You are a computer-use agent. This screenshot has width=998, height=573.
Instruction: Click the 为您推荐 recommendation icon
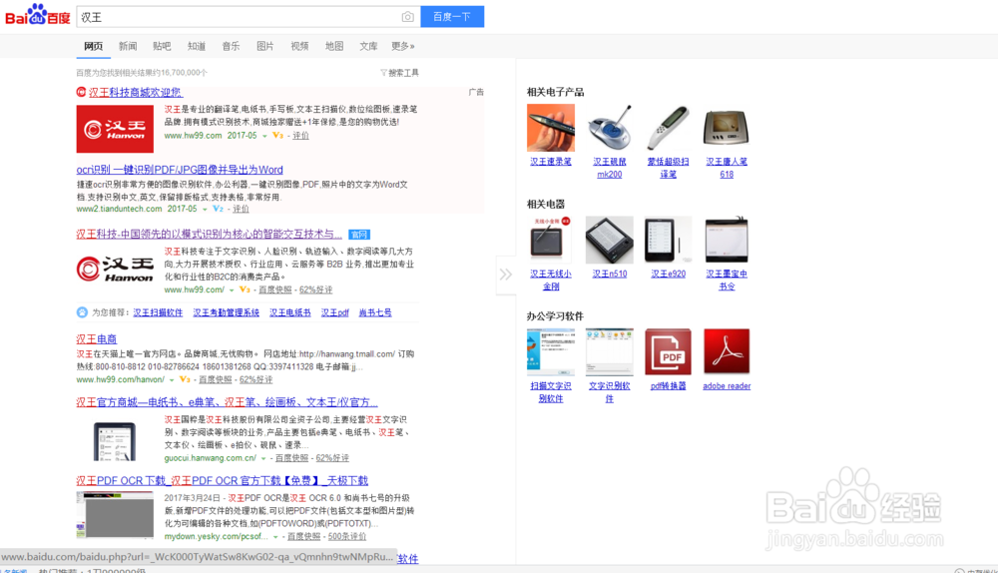[x=82, y=312]
